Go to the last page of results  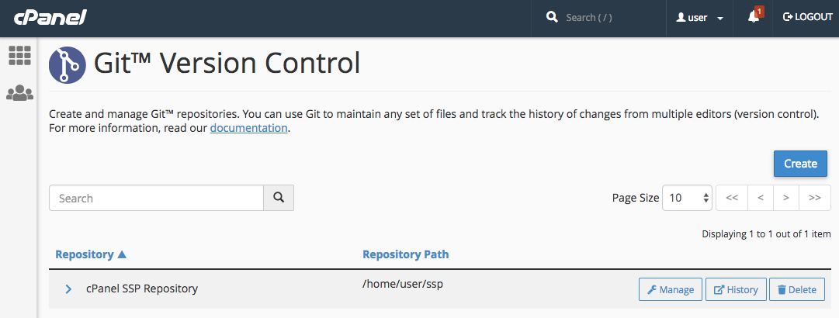pyautogui.click(x=815, y=198)
